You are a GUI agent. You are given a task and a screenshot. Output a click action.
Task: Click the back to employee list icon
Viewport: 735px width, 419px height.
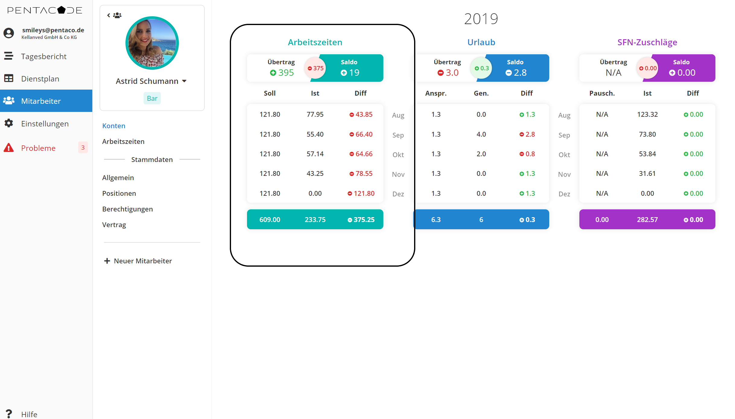tap(114, 15)
